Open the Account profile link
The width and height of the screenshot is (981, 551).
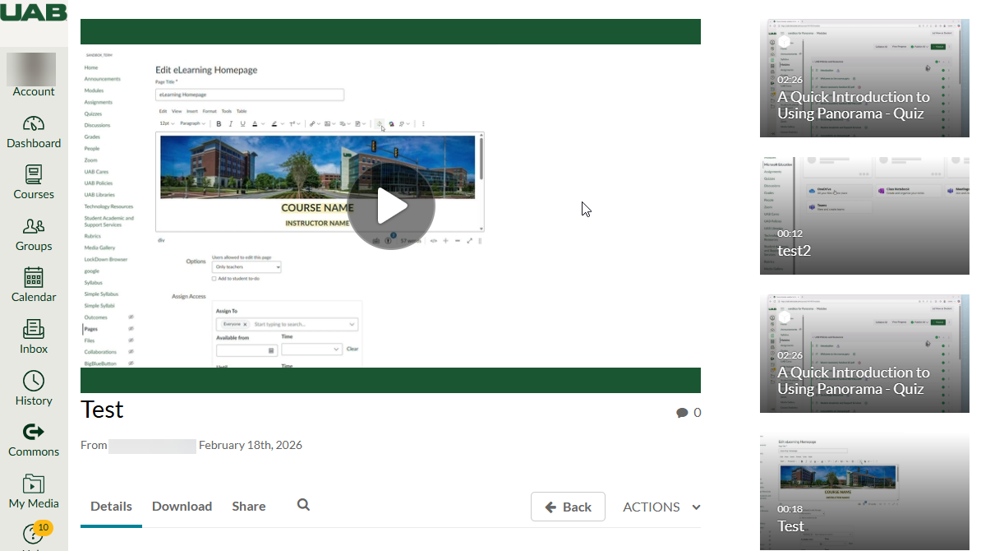pyautogui.click(x=34, y=75)
